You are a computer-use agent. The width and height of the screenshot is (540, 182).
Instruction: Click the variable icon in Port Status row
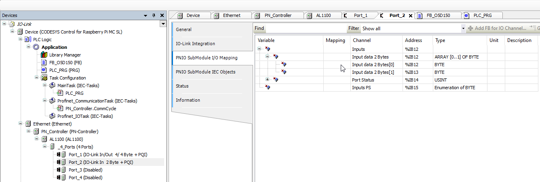[276, 80]
